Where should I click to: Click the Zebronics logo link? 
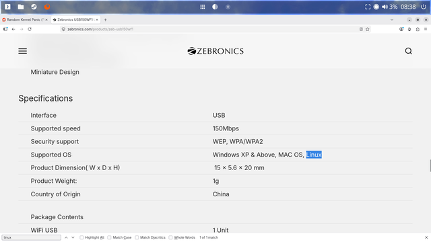pos(215,51)
